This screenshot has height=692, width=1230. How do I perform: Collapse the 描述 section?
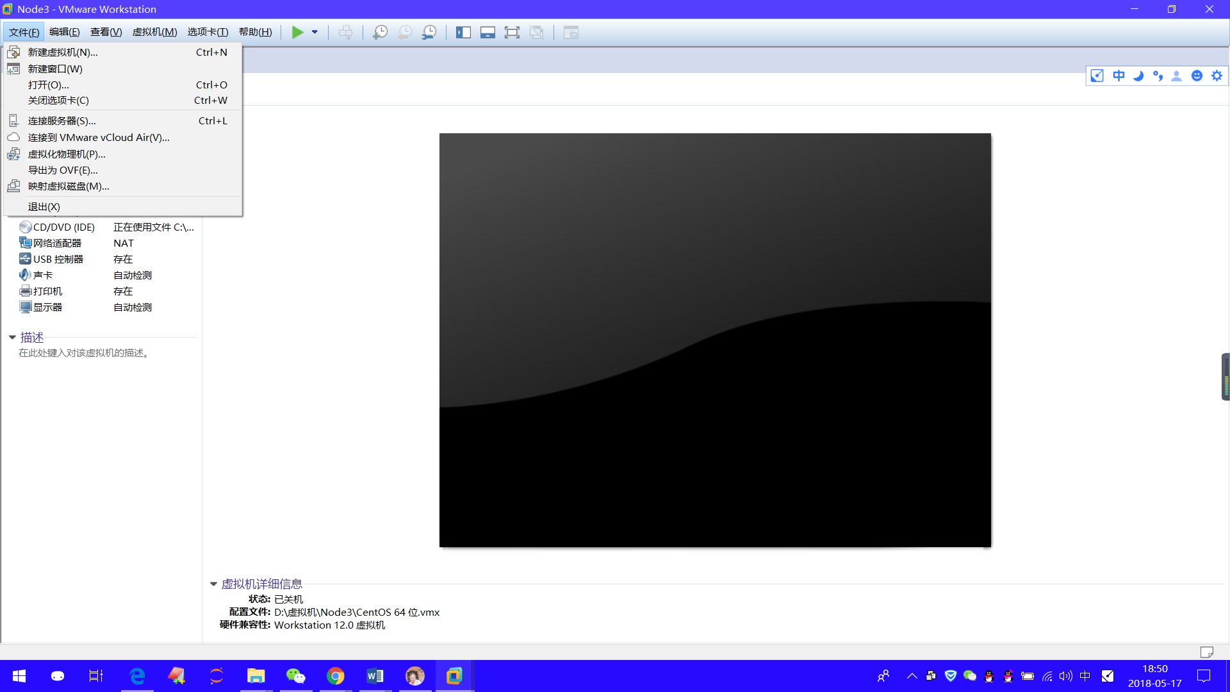[x=12, y=337]
